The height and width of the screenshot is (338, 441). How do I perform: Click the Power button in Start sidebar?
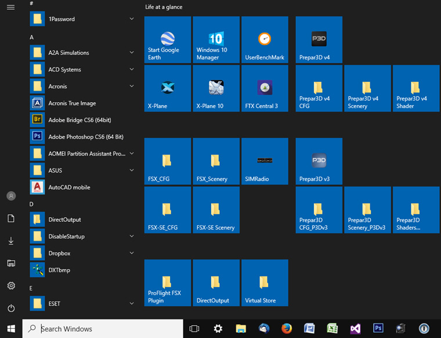click(x=11, y=308)
